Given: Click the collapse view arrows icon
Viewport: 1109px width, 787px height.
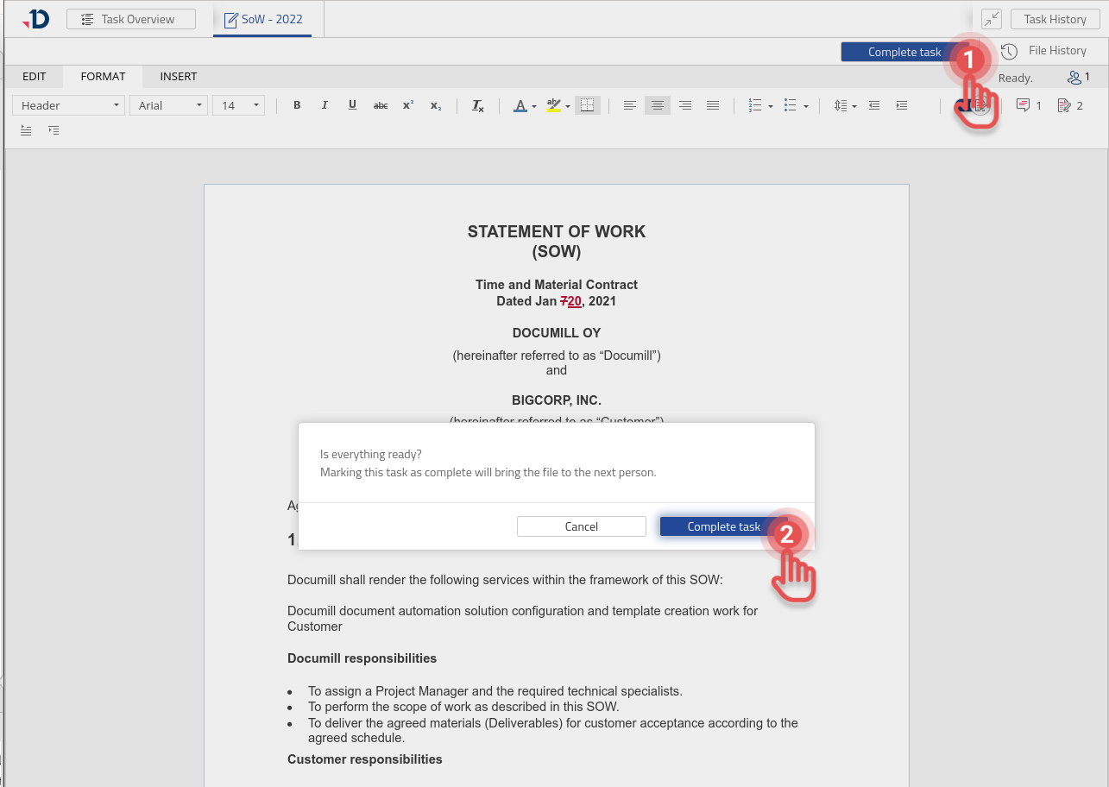Looking at the screenshot, I should click(991, 19).
